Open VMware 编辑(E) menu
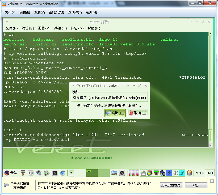This screenshot has width=218, height=195. click(x=25, y=12)
